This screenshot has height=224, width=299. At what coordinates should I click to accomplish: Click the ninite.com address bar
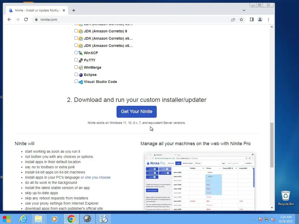click(x=133, y=19)
